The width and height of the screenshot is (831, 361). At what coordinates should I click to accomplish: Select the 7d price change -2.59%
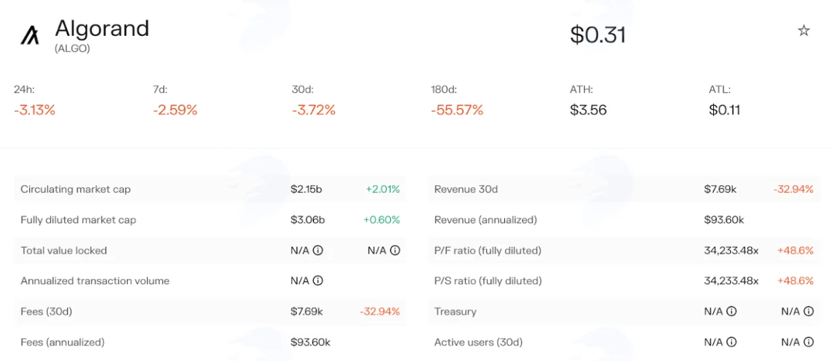pyautogui.click(x=175, y=110)
